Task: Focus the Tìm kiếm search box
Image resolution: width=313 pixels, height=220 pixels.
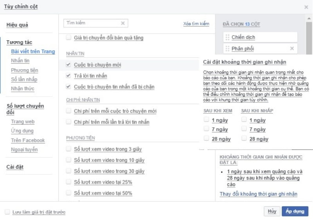Action: tap(92, 23)
